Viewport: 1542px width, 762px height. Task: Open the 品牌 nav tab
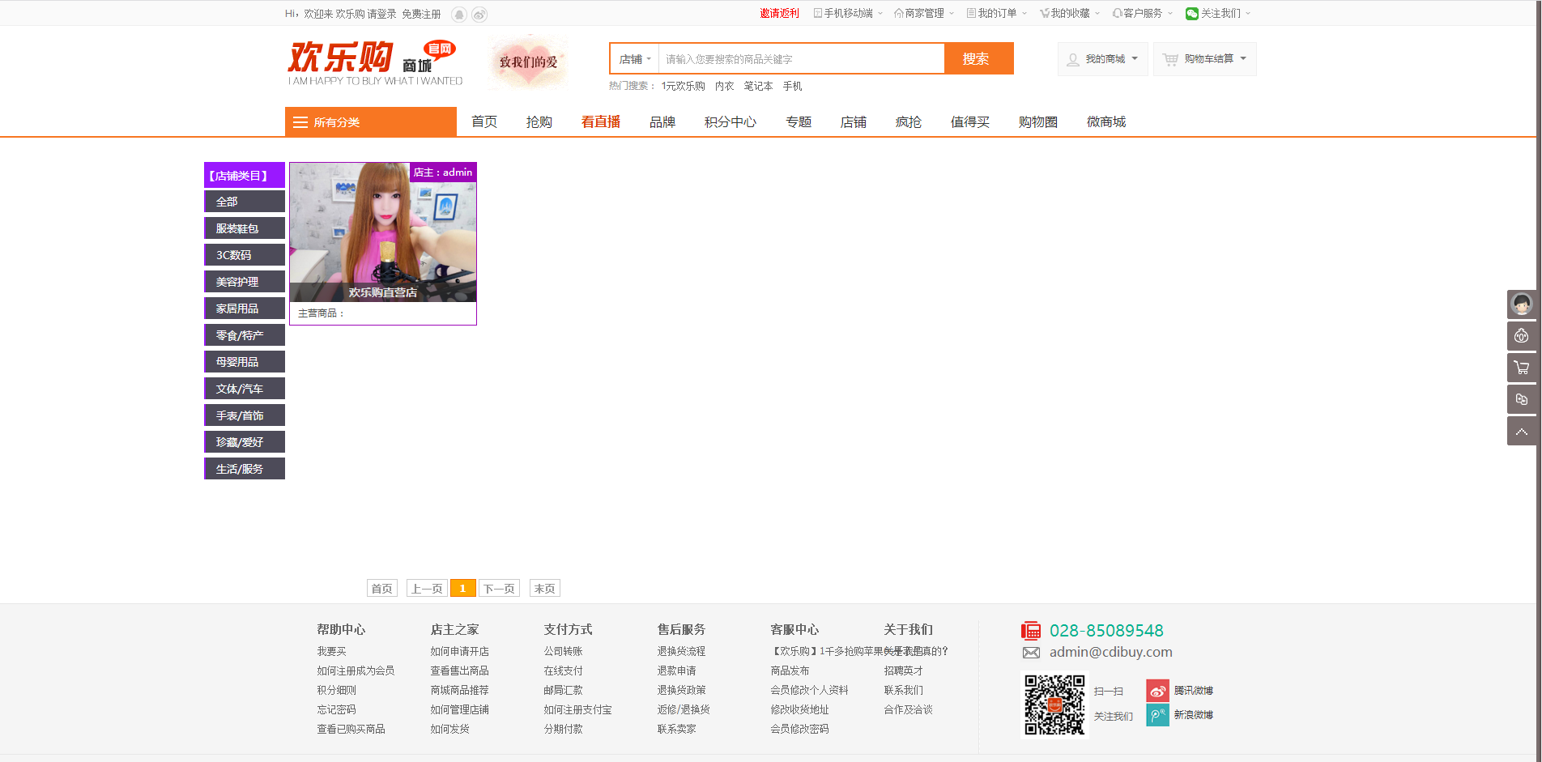click(662, 122)
